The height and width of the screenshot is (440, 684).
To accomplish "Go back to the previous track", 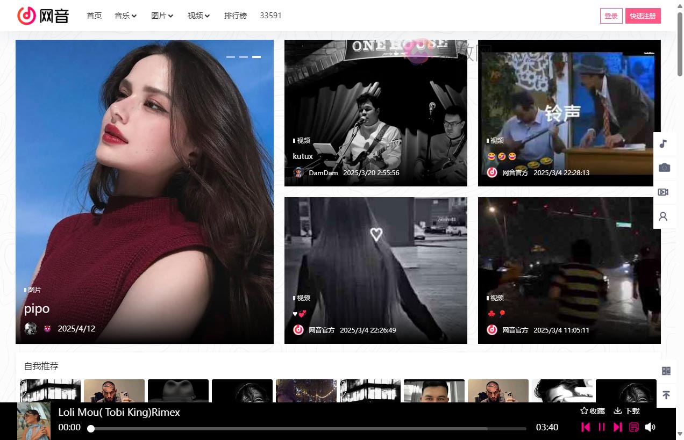I will point(586,427).
